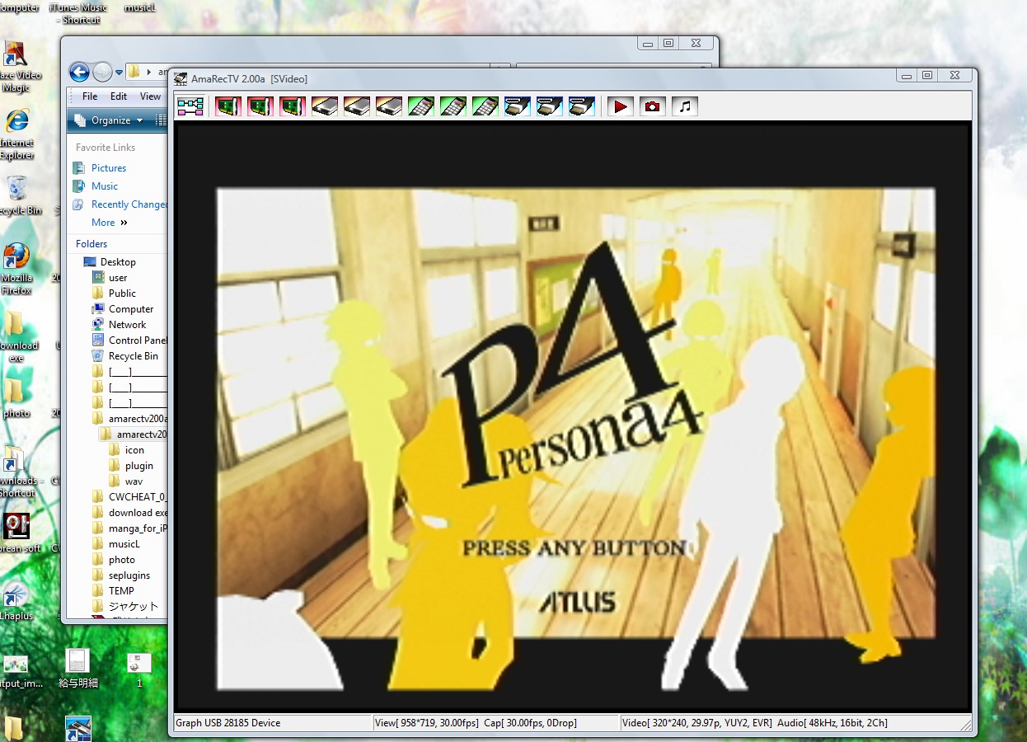1027x742 pixels.
Task: Open the View menu in Explorer
Action: coord(150,96)
